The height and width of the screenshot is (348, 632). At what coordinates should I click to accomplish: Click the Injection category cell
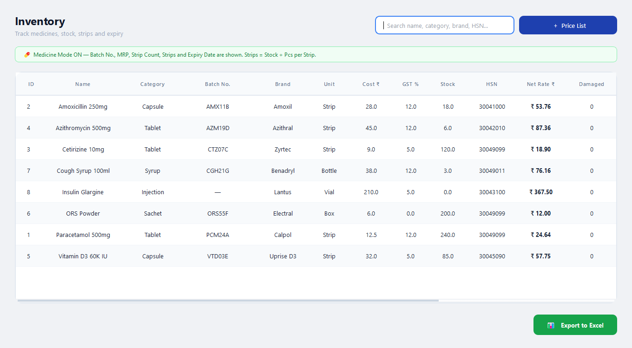click(x=152, y=192)
